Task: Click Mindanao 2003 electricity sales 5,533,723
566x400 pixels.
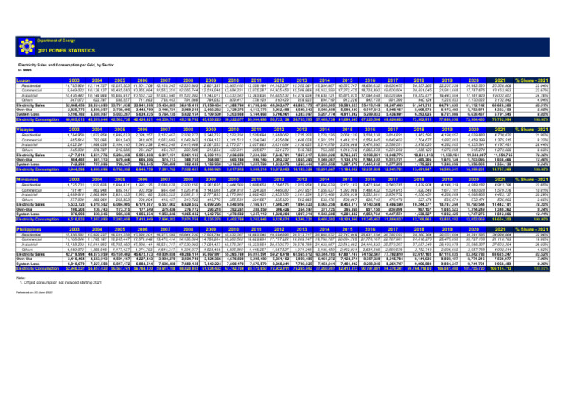Action: [x=75, y=204]
